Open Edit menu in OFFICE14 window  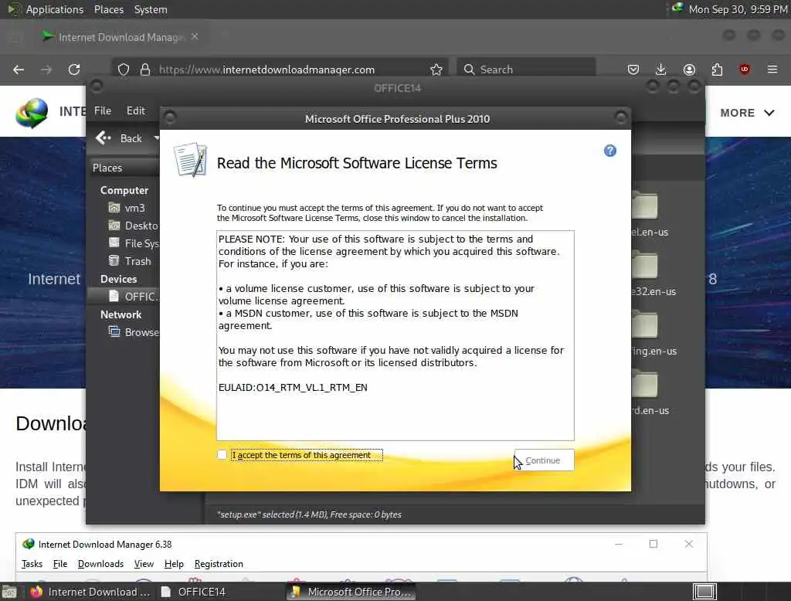pos(135,110)
